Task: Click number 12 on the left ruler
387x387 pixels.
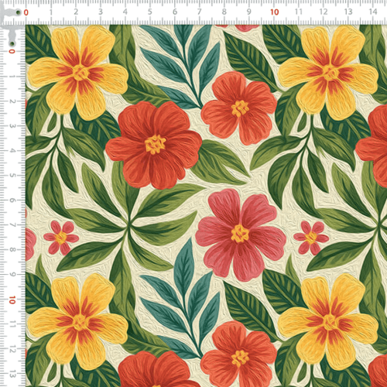Action: coord(12,349)
